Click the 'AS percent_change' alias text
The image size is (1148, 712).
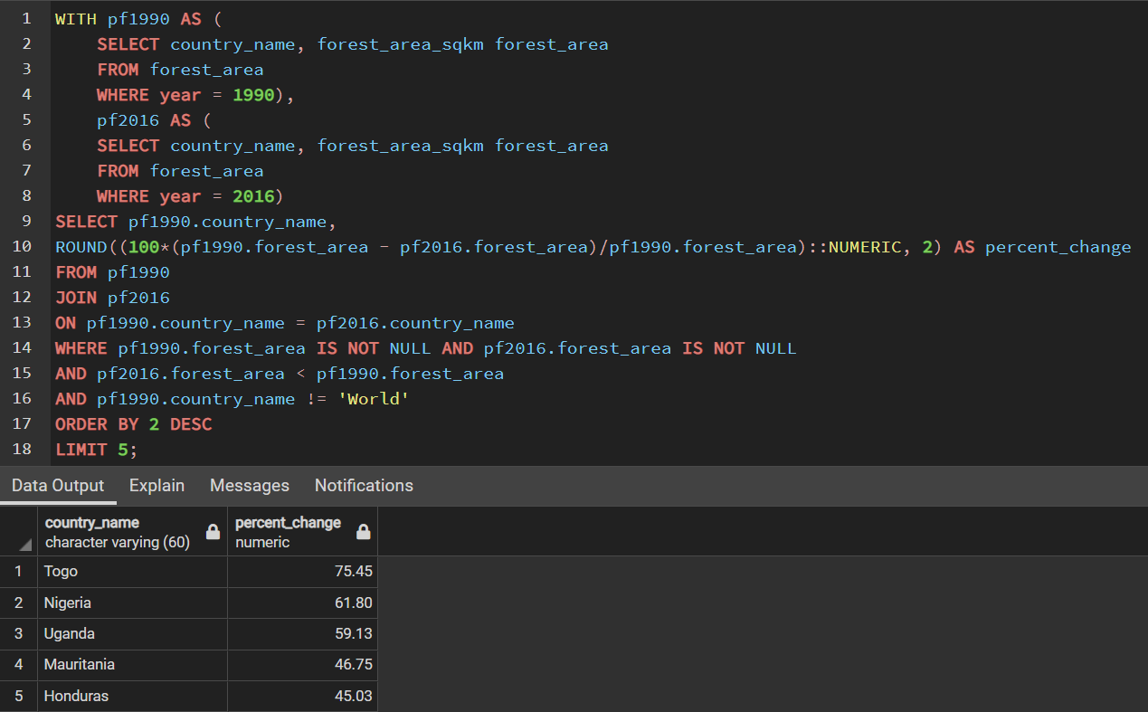(1042, 247)
